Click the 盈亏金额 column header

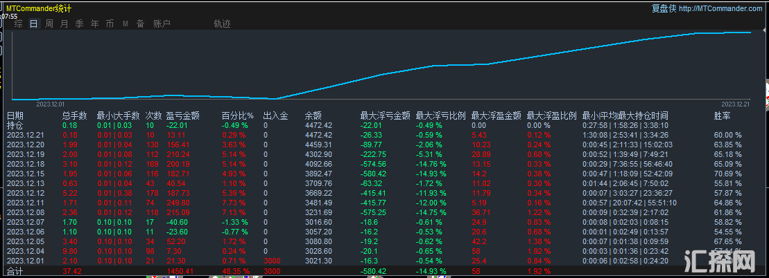183,115
